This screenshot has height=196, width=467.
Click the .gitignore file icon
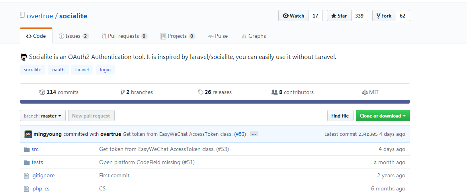click(x=27, y=175)
